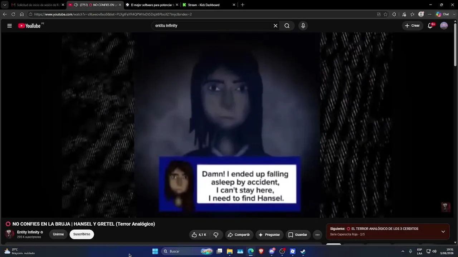
Task: Share the video via Compartir
Action: (239, 235)
